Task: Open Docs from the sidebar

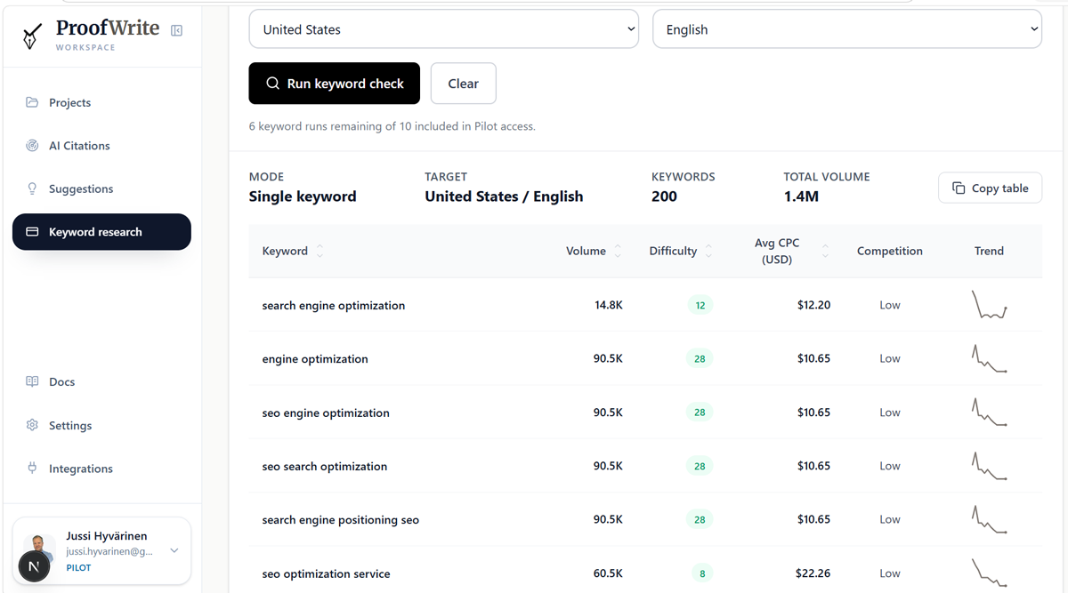Action: tap(101, 381)
